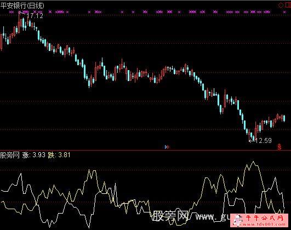Click the red dollar sign marker

click(279, 147)
